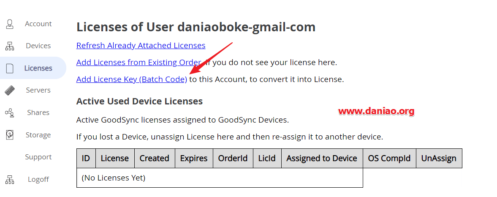The height and width of the screenshot is (197, 497).
Task: Select Logoff text in sidebar
Action: 38,179
